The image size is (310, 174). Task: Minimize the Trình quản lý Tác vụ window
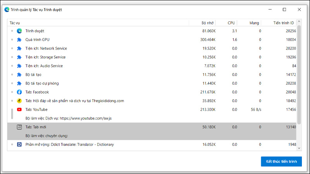click(x=270, y=10)
